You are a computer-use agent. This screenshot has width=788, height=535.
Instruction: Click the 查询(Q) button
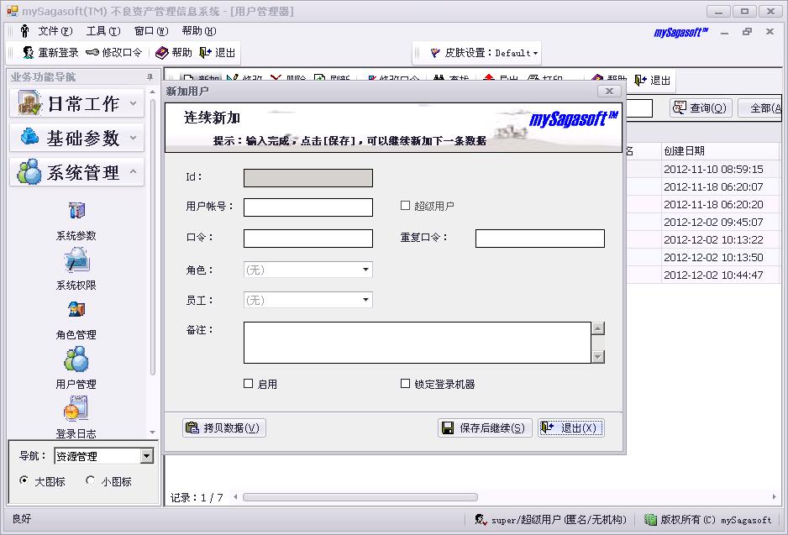point(701,108)
